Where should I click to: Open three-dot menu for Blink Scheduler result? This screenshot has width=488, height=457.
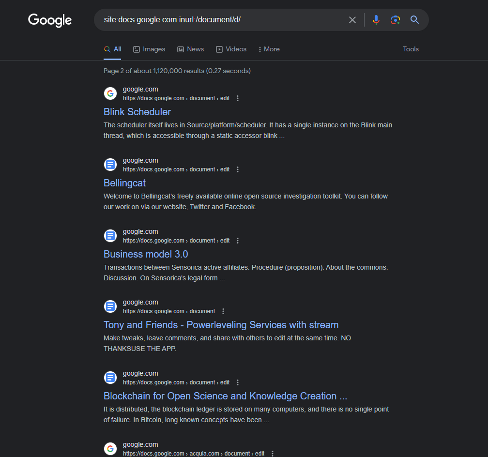point(238,98)
